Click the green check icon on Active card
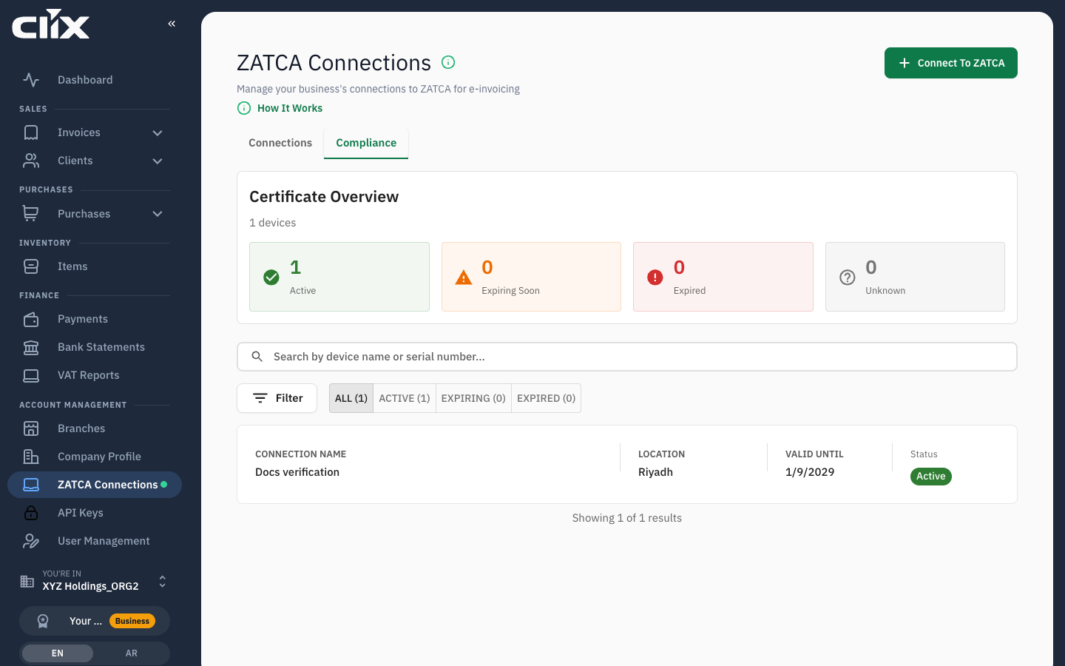The width and height of the screenshot is (1065, 666). point(271,277)
